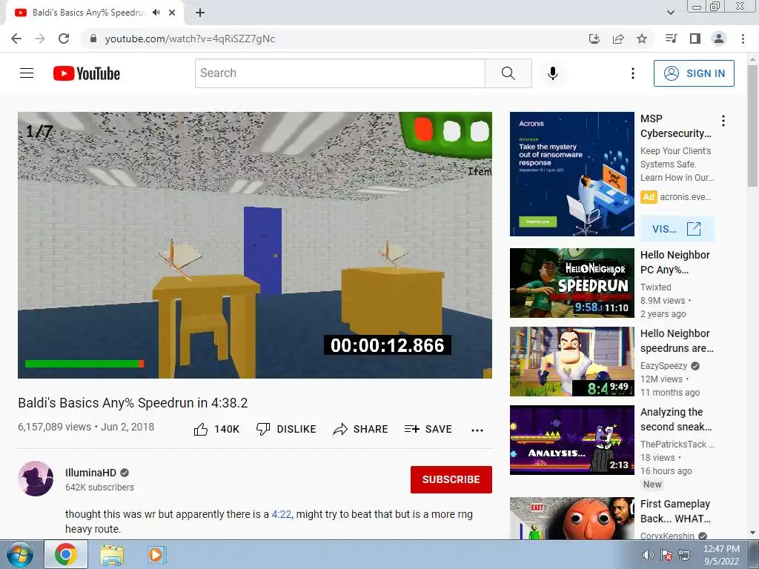Close the Baldi's Basics tab
The image size is (759, 569).
pyautogui.click(x=172, y=13)
